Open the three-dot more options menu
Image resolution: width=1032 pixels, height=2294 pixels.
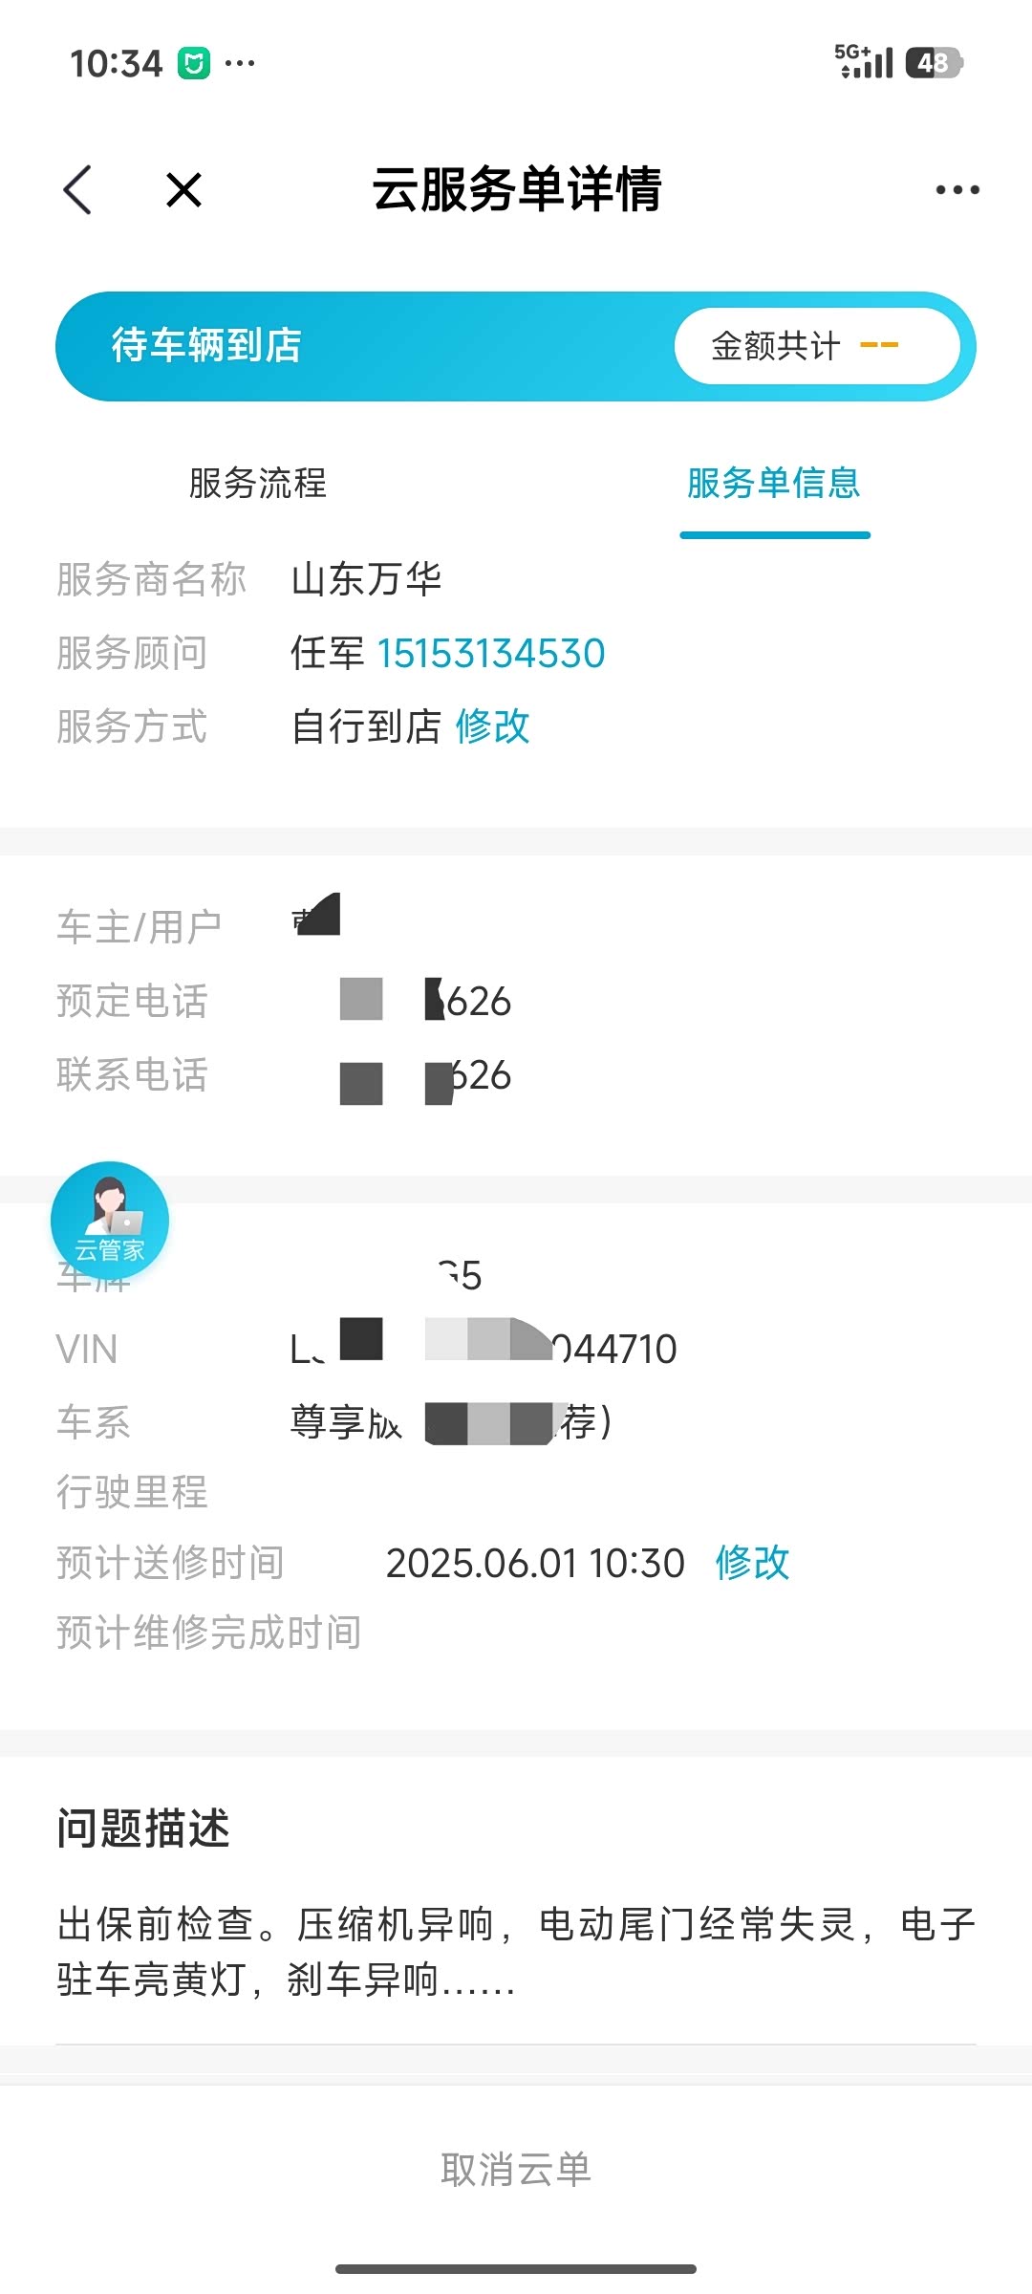(x=957, y=190)
